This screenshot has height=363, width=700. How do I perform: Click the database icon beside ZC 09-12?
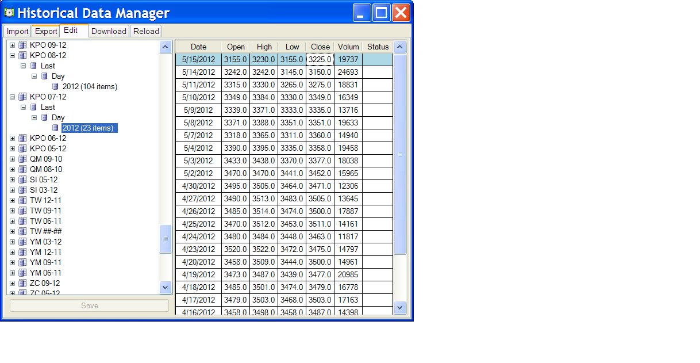click(22, 283)
